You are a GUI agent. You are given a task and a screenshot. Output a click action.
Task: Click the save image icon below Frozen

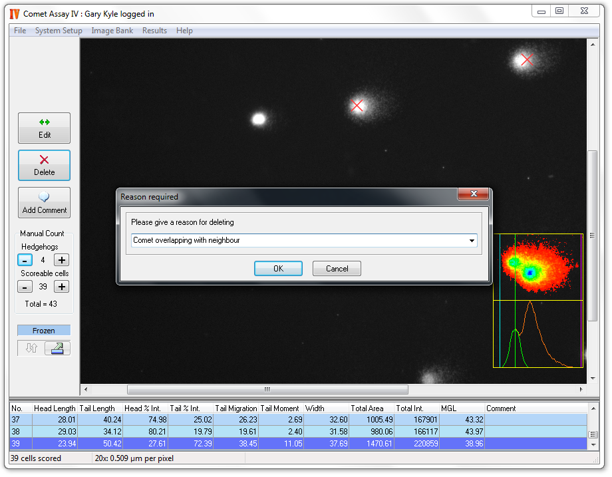[x=57, y=348]
